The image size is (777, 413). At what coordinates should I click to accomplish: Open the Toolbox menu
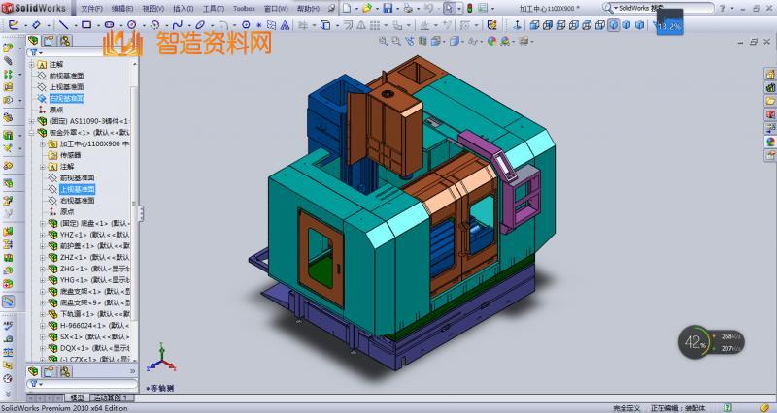[x=244, y=8]
